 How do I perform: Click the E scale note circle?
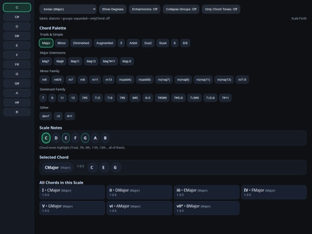point(66,138)
